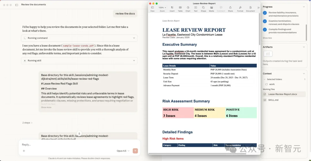Open the Media toolbar icon
This screenshot has width=311, height=161.
[211, 9]
